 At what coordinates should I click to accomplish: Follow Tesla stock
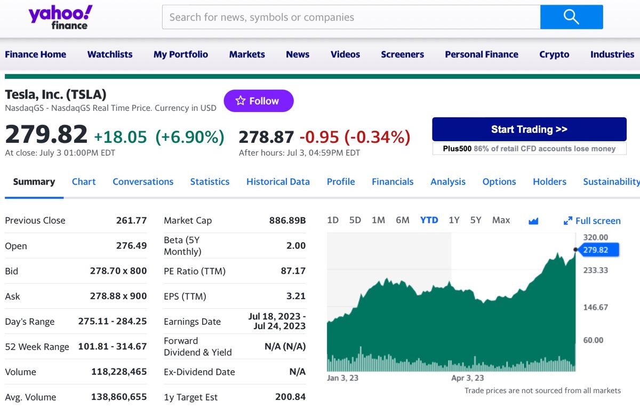click(x=259, y=100)
